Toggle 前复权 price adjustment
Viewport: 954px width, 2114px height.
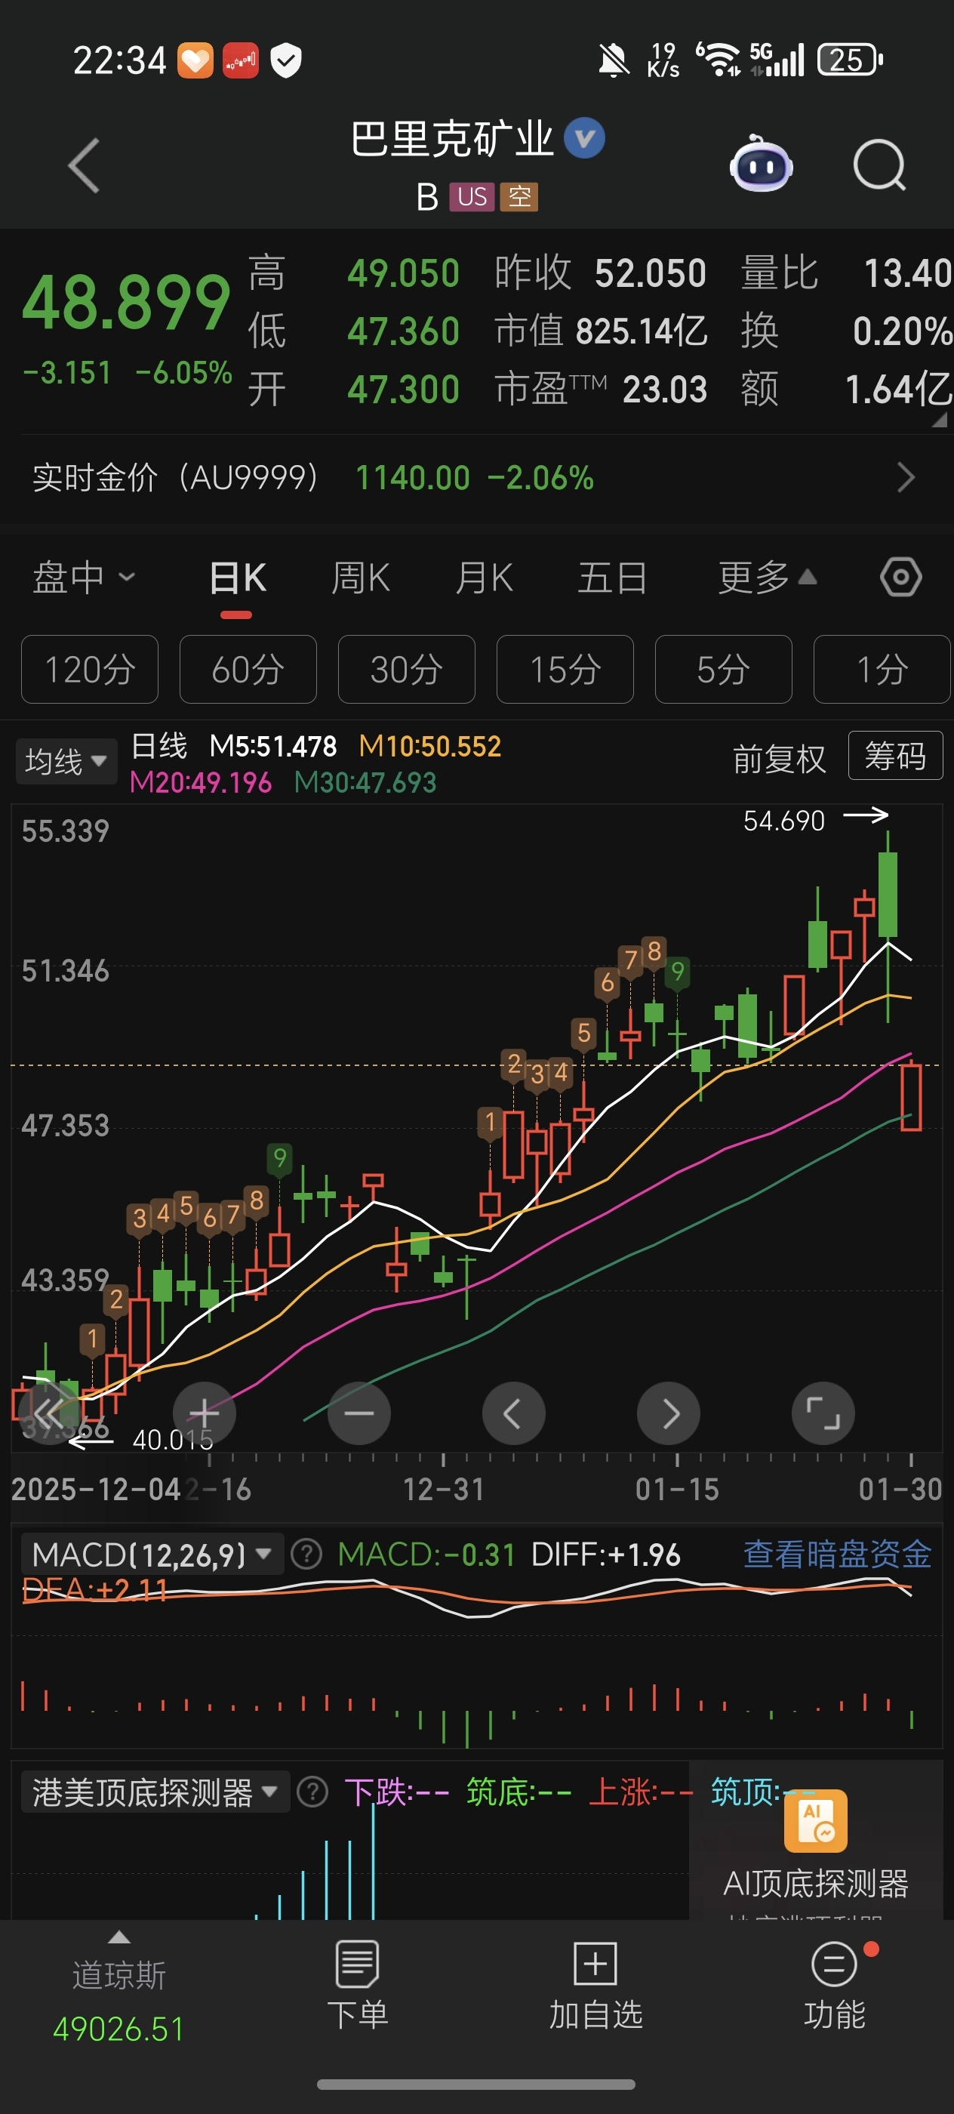tap(778, 758)
